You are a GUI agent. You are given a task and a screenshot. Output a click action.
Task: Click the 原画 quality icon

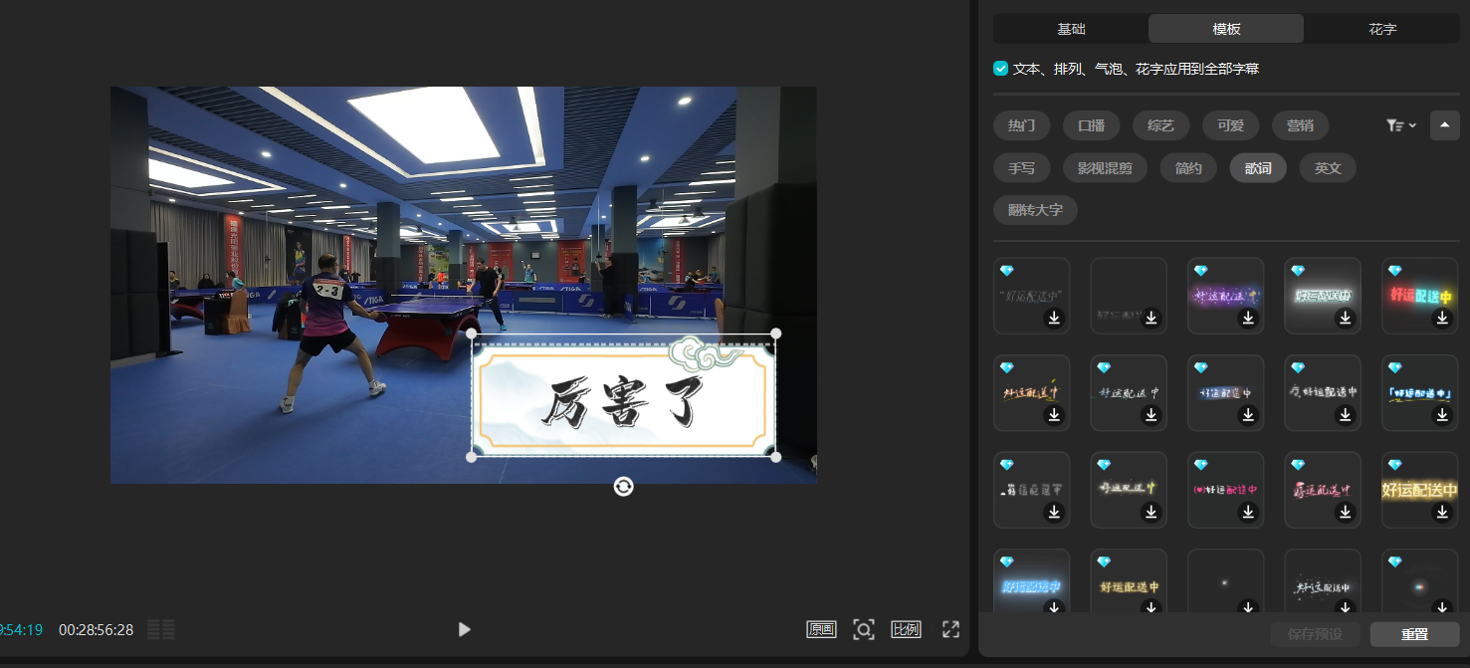[x=821, y=629]
